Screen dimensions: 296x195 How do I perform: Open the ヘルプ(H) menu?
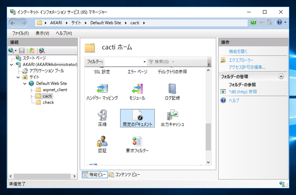point(64,33)
